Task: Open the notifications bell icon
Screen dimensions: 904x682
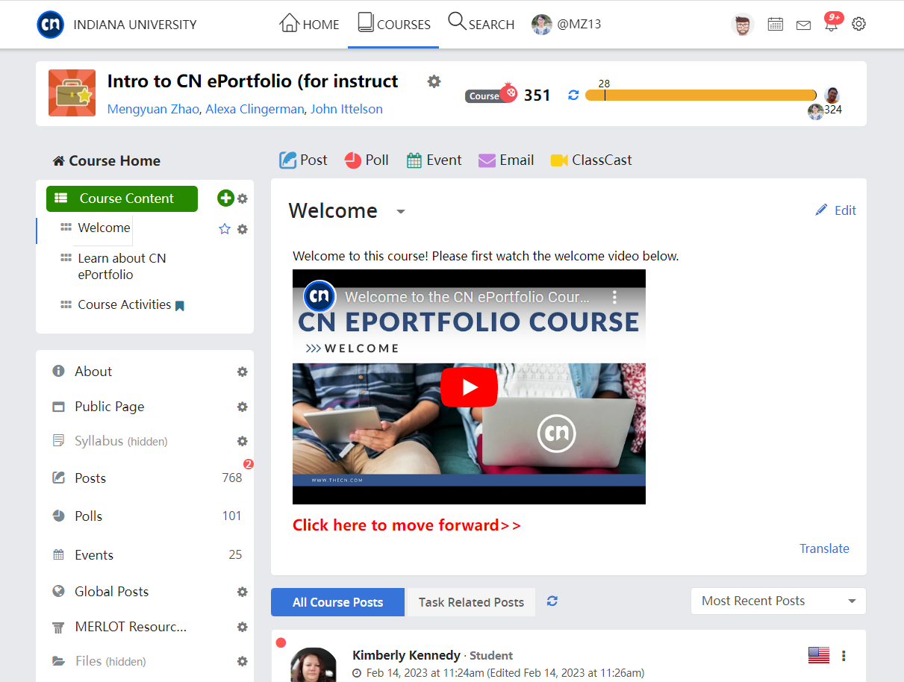Action: pos(831,24)
